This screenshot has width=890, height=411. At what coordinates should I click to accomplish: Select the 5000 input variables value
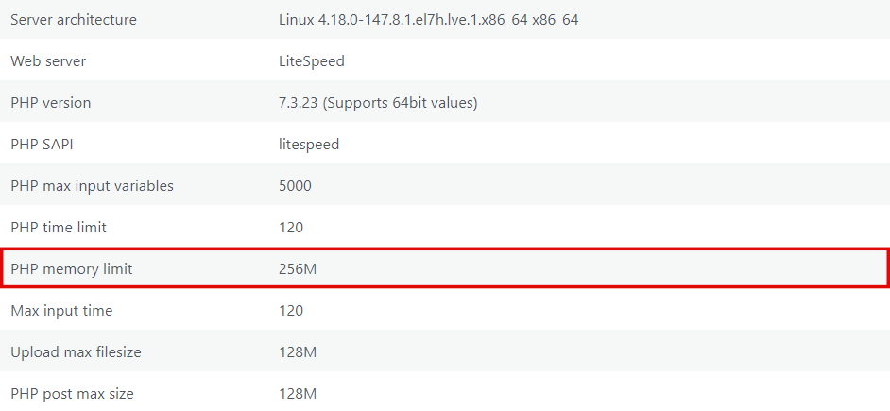pos(295,186)
